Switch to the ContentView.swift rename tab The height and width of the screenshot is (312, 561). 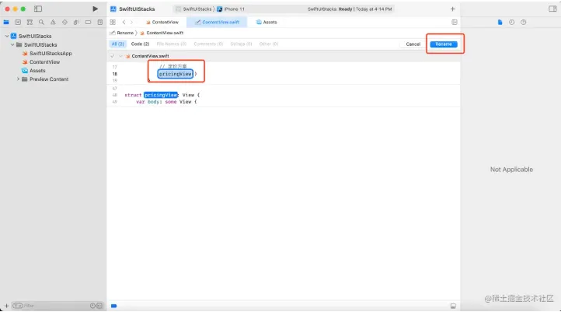[217, 23]
